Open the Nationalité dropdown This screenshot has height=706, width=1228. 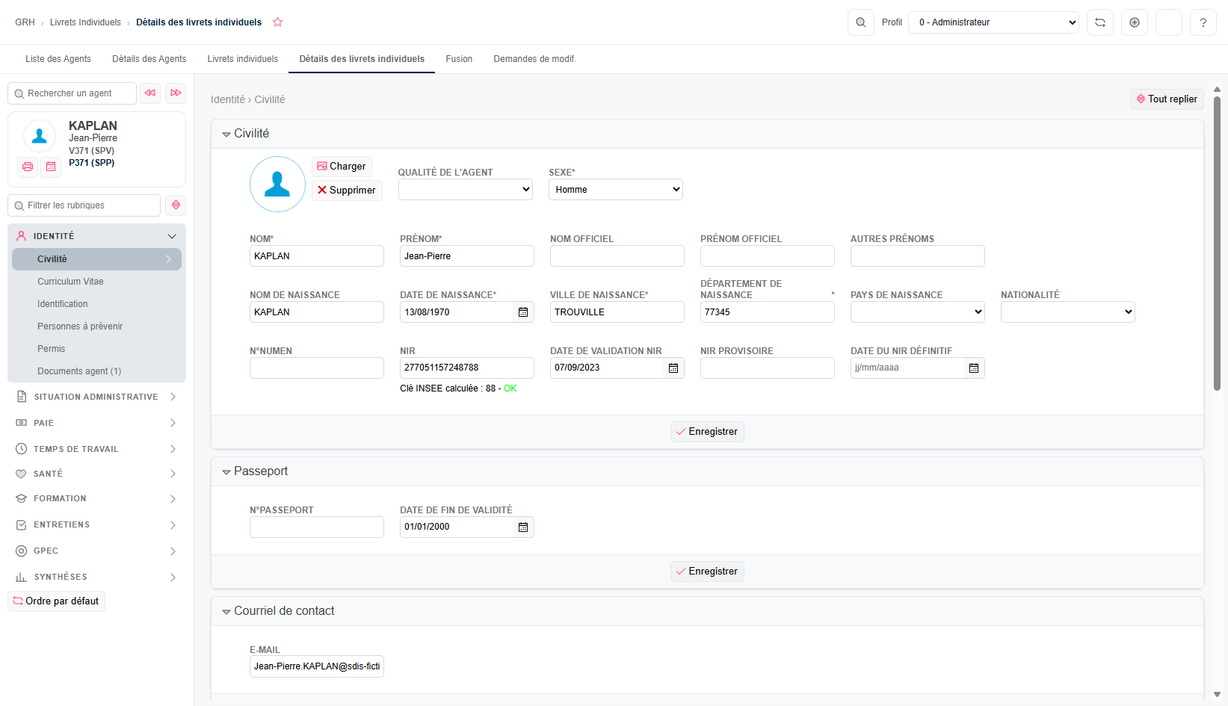click(x=1068, y=312)
